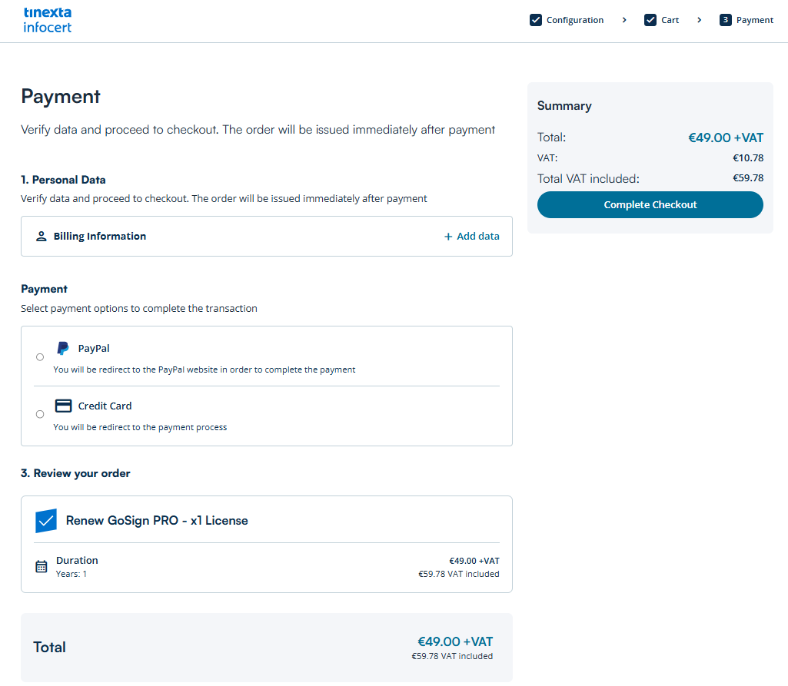Screen dimensions: 788x686
Task: Click the Tinexta Infocert logo
Action: tap(48, 21)
